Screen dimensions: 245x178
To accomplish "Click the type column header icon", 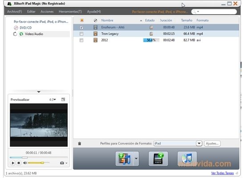I will [x=95, y=20].
